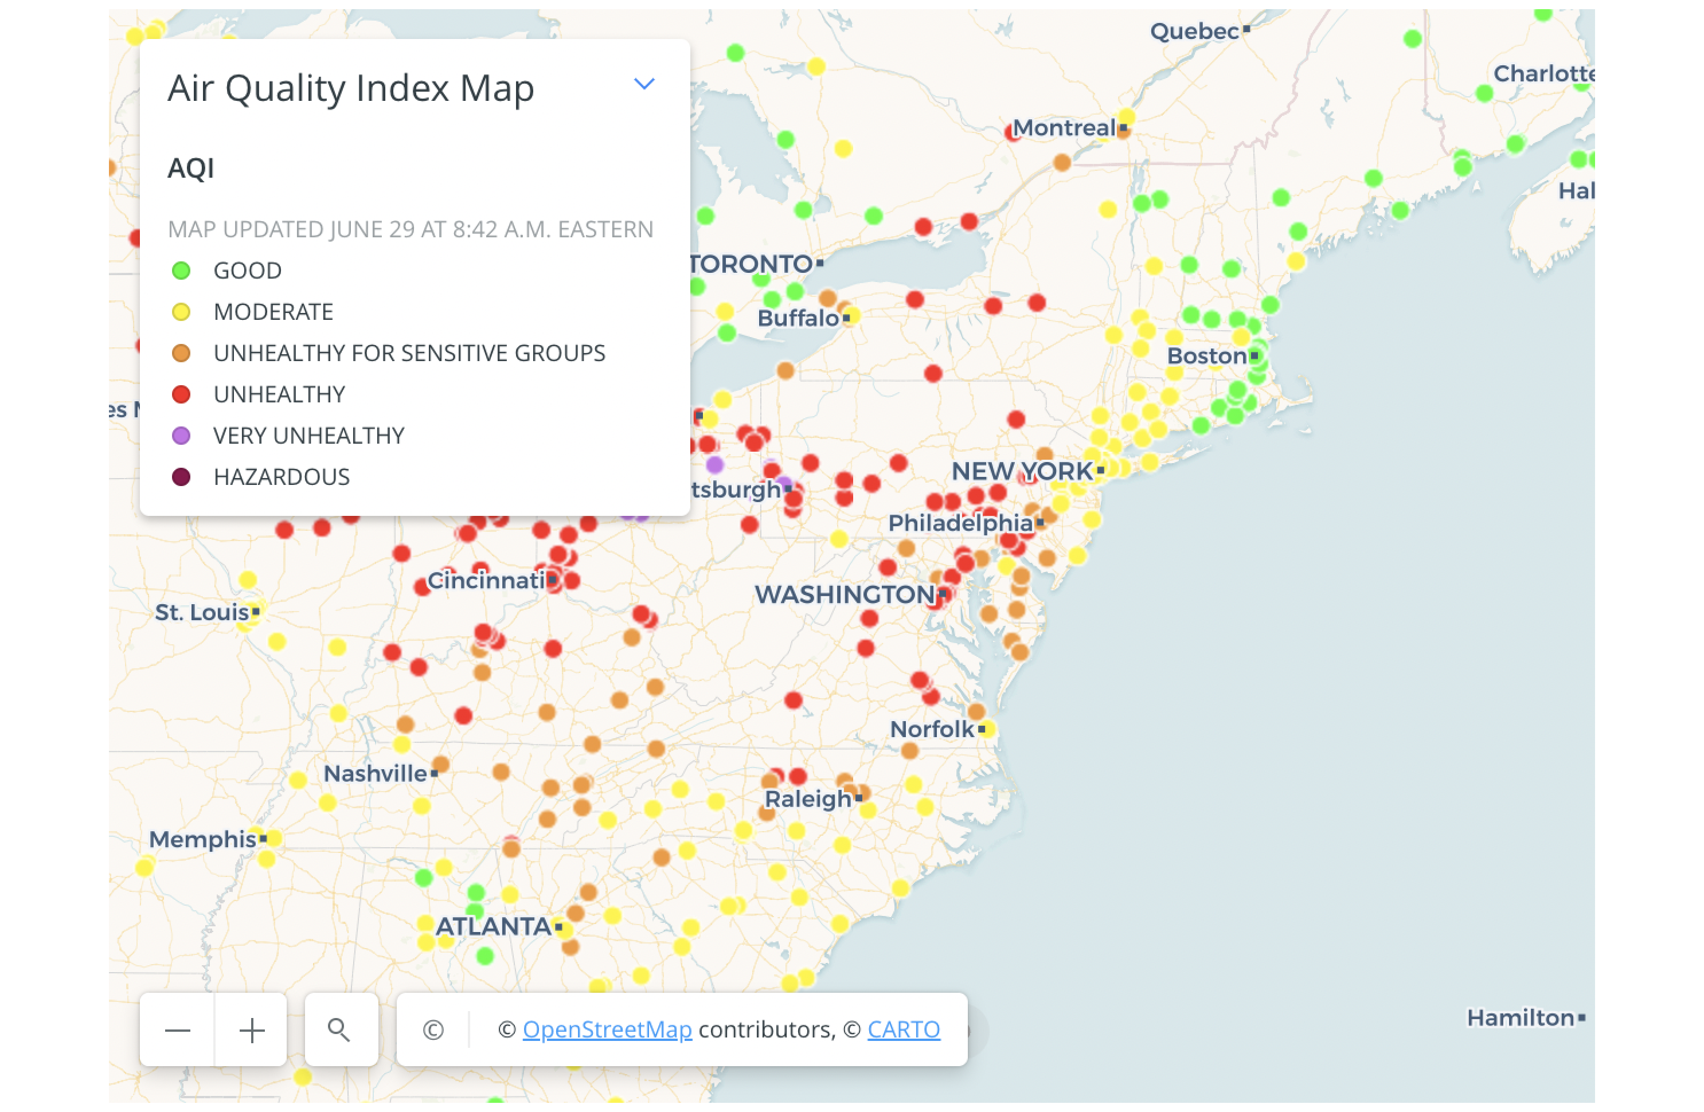Open the map search magnifier icon
1704x1112 pixels.
[341, 1029]
